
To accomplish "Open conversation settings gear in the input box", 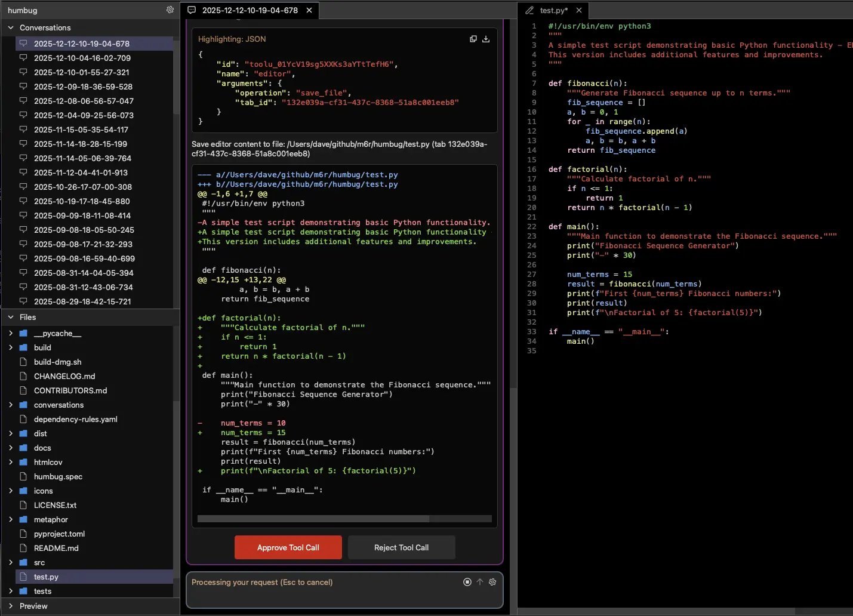I will (x=492, y=582).
